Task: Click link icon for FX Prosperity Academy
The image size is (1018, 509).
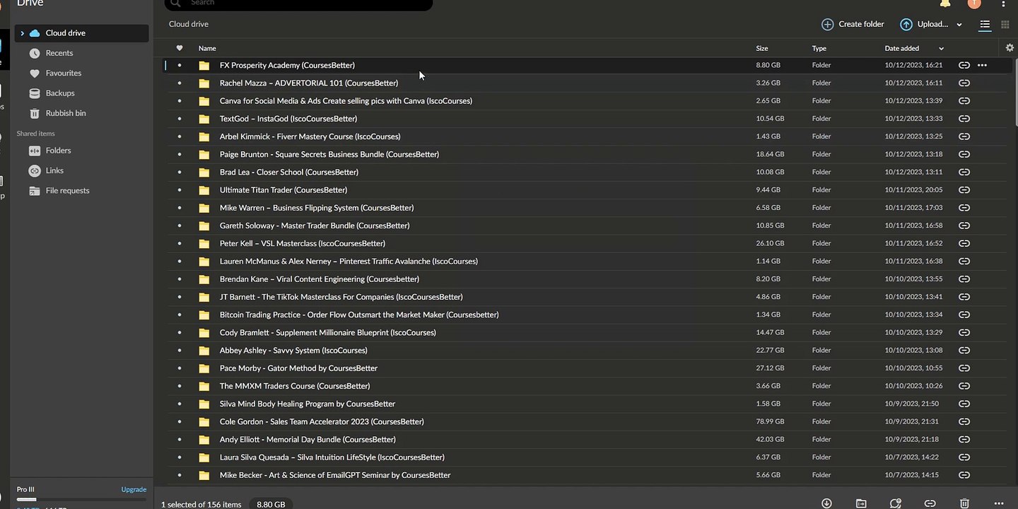Action: (x=964, y=65)
